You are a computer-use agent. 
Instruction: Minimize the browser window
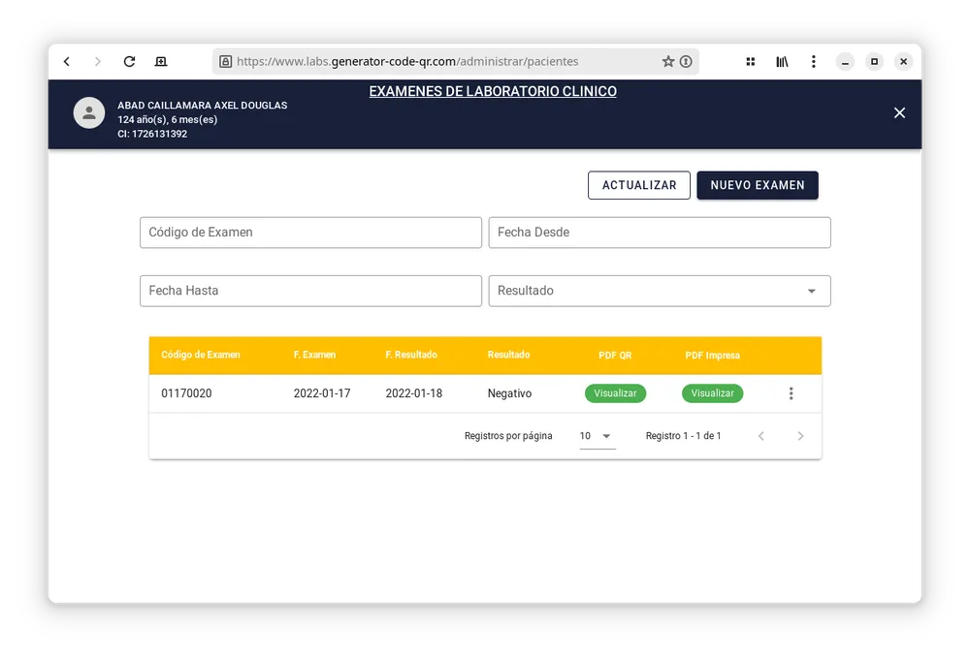click(845, 62)
